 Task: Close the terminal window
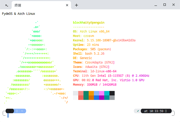coord(173,5)
